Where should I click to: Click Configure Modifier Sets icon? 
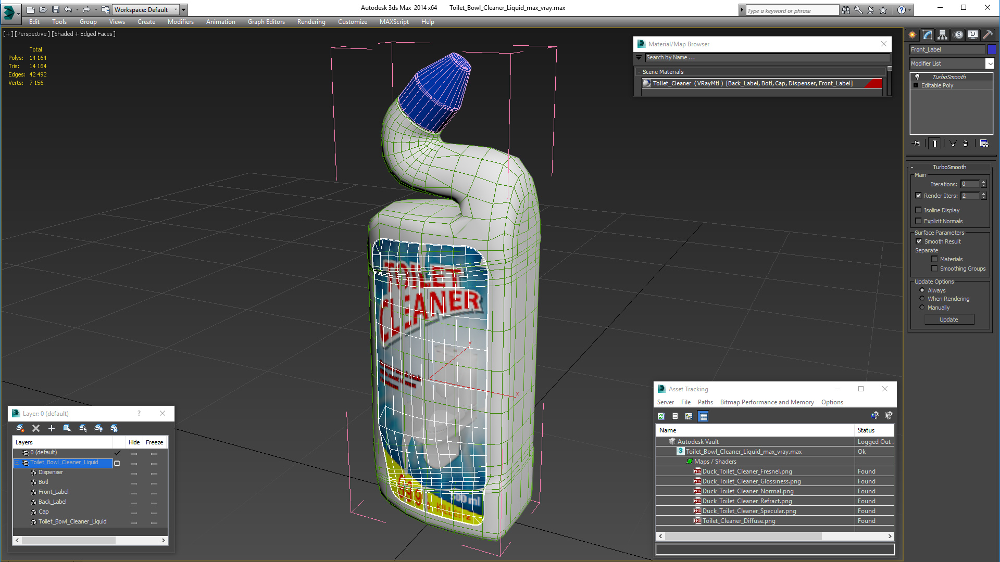pyautogui.click(x=984, y=144)
